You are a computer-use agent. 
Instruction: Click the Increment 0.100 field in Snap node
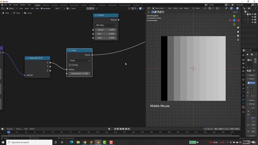pyautogui.click(x=79, y=73)
